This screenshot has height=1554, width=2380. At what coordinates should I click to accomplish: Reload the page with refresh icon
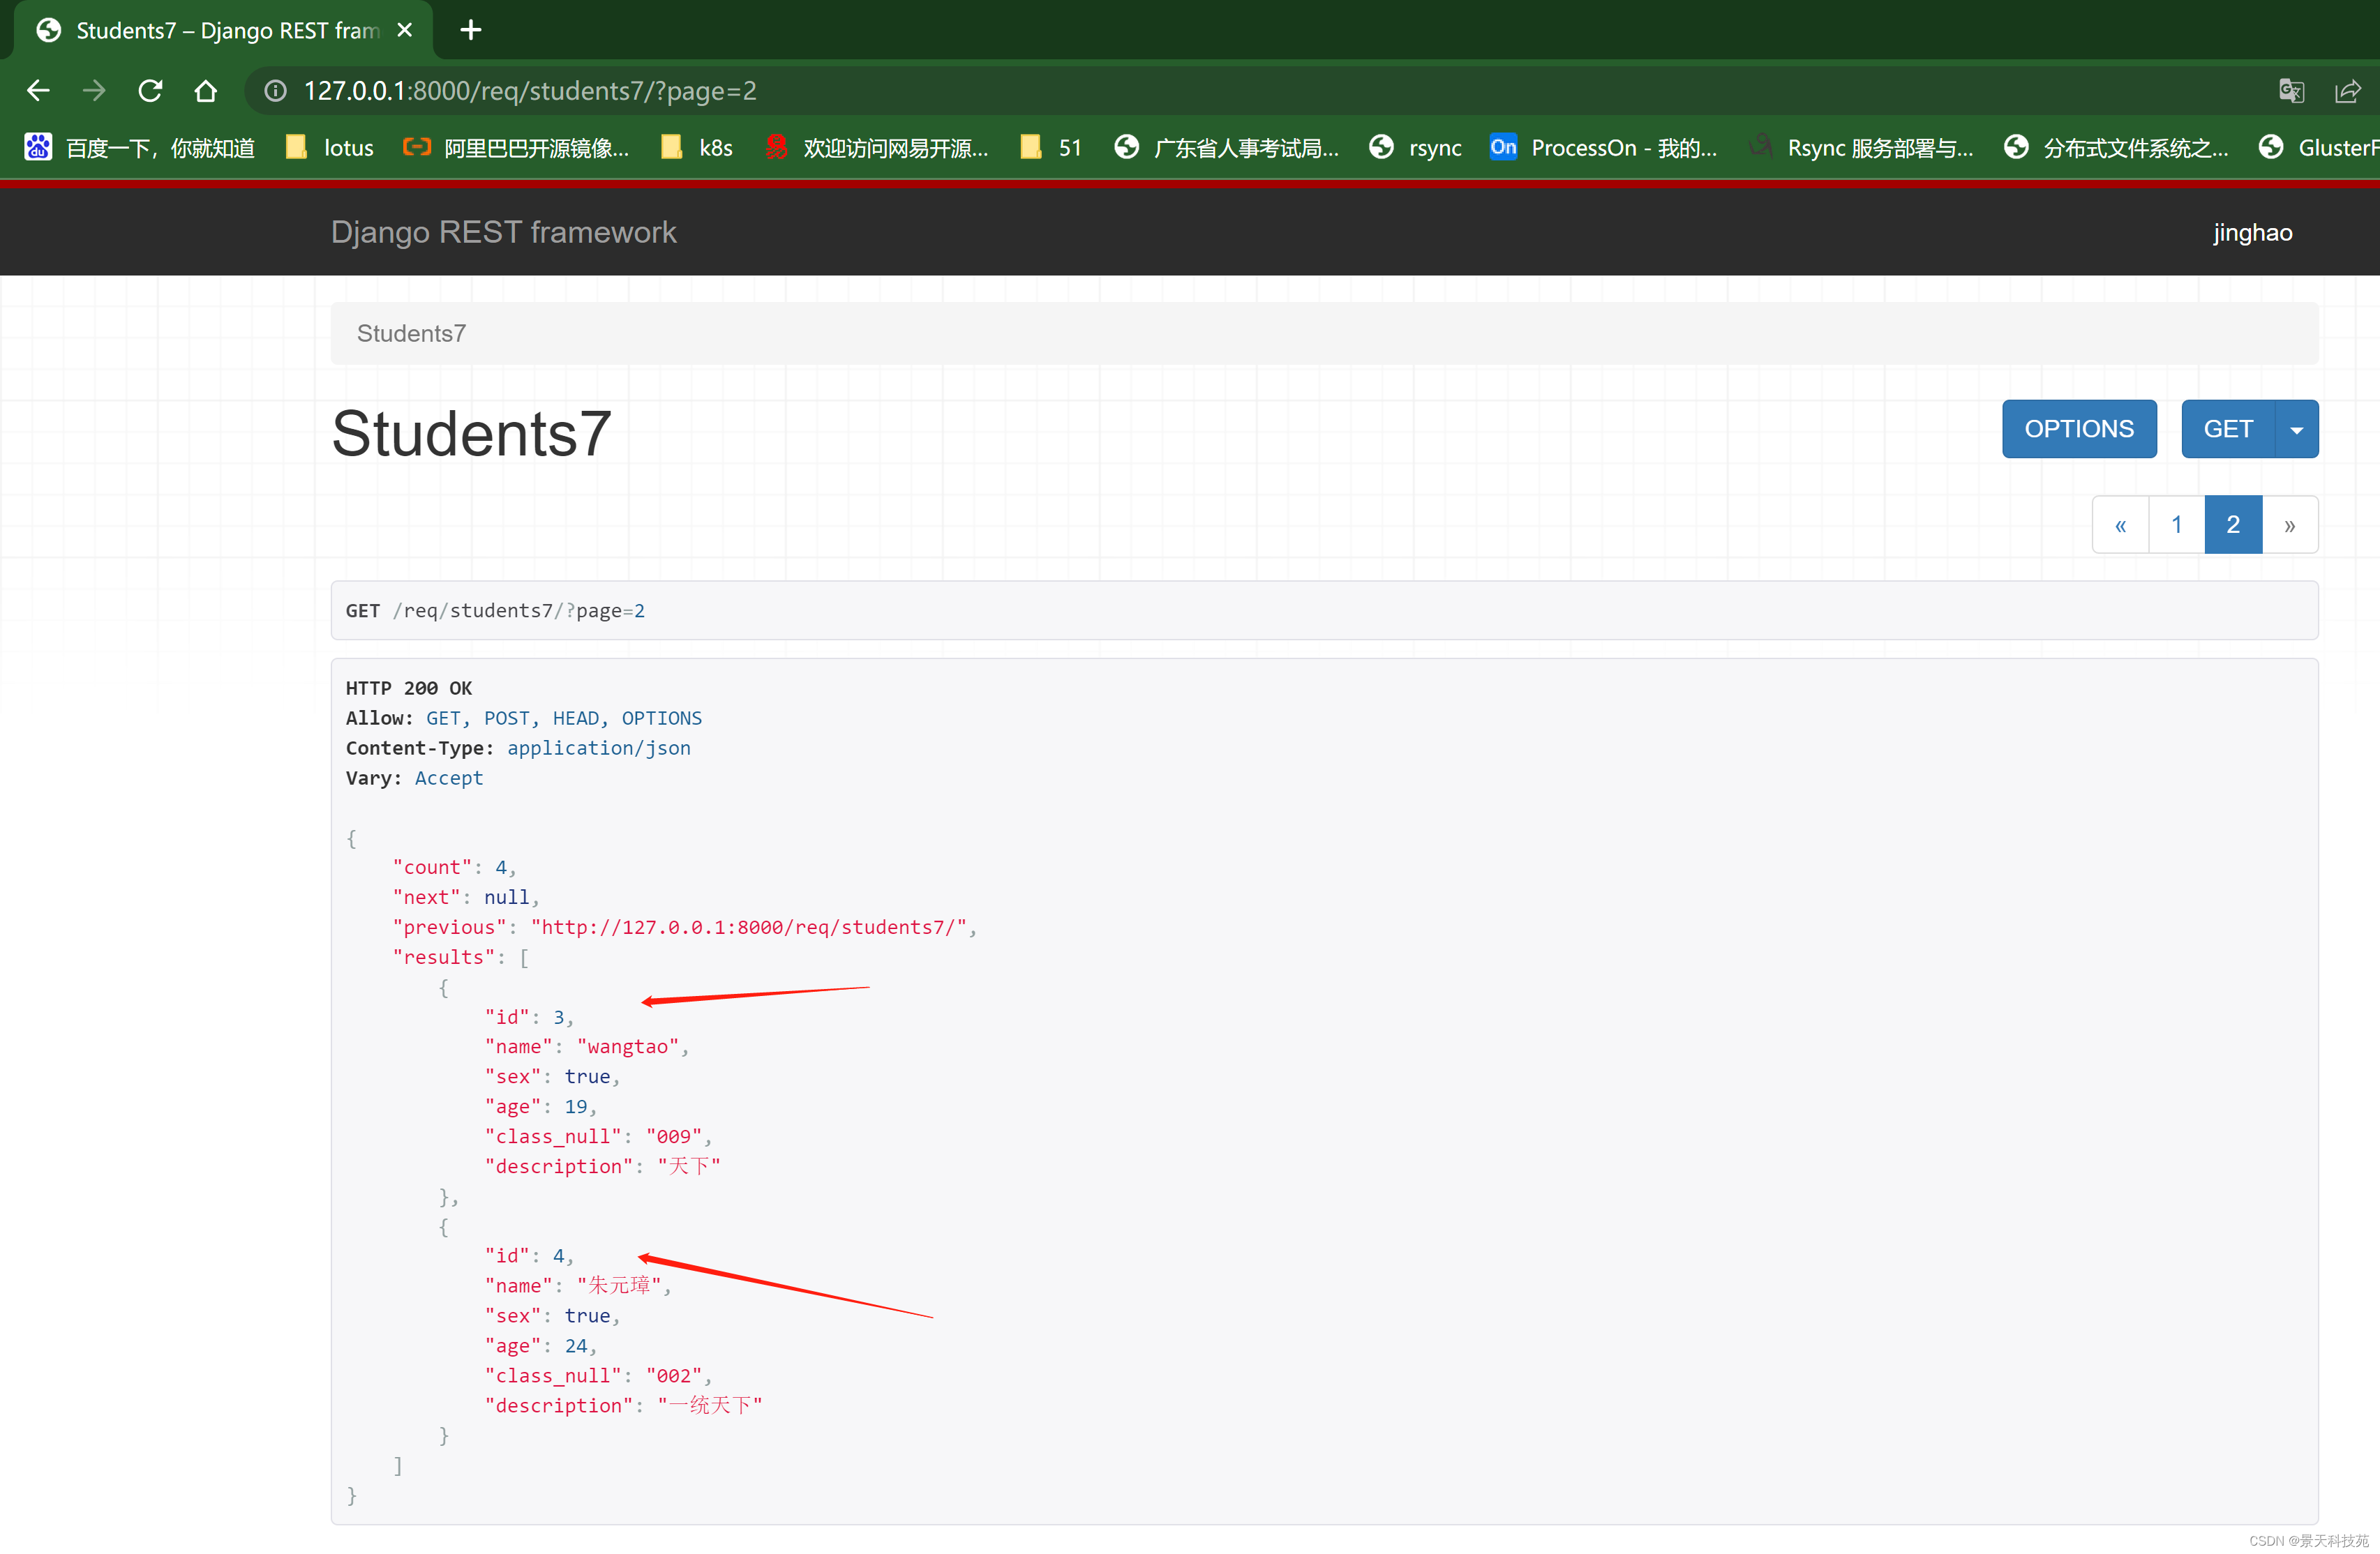point(150,91)
